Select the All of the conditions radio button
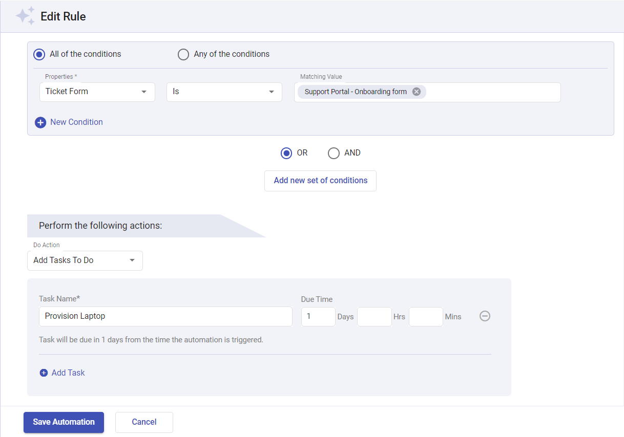 pos(38,54)
